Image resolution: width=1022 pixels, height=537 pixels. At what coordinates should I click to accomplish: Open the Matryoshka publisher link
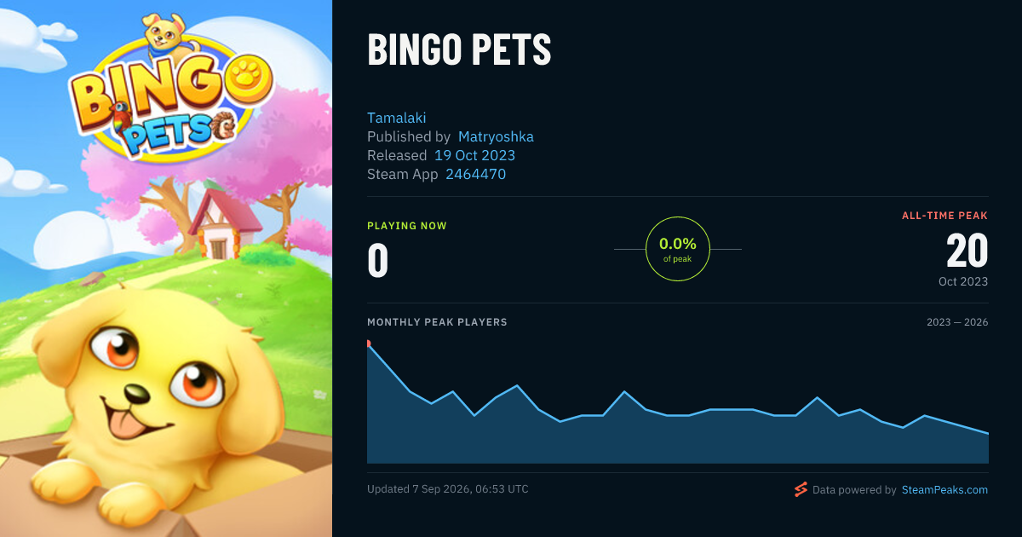point(496,136)
